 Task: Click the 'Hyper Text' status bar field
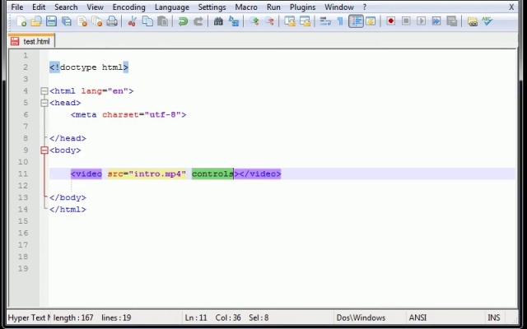point(30,317)
